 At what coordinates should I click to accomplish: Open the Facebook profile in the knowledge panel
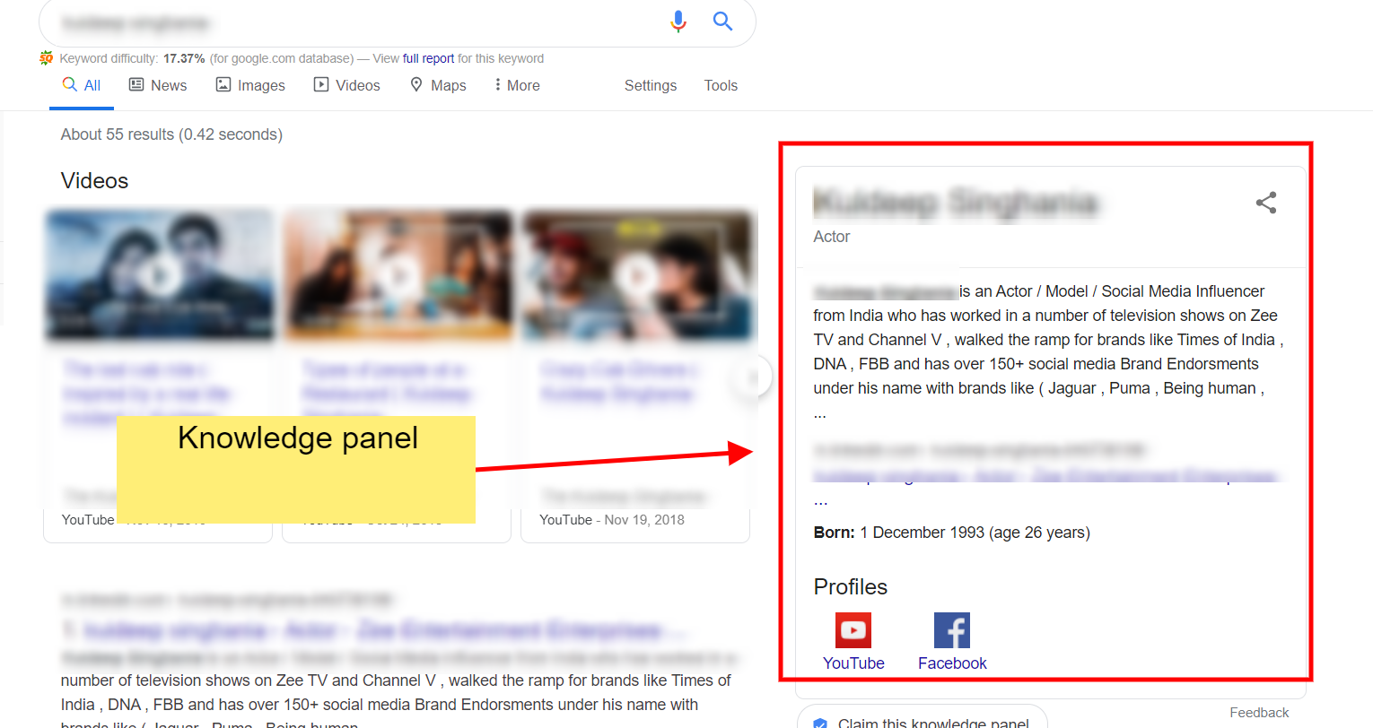[952, 642]
